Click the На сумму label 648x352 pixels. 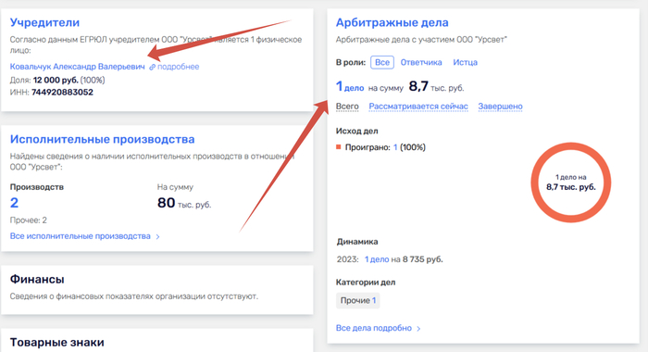click(x=175, y=187)
